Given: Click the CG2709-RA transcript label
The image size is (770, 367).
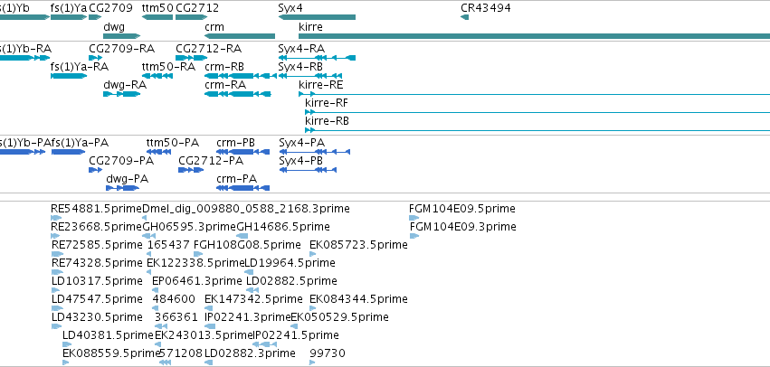Looking at the screenshot, I should pos(122,49).
